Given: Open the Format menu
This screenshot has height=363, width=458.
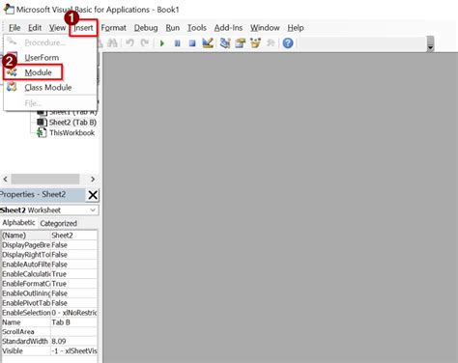Looking at the screenshot, I should click(113, 28).
